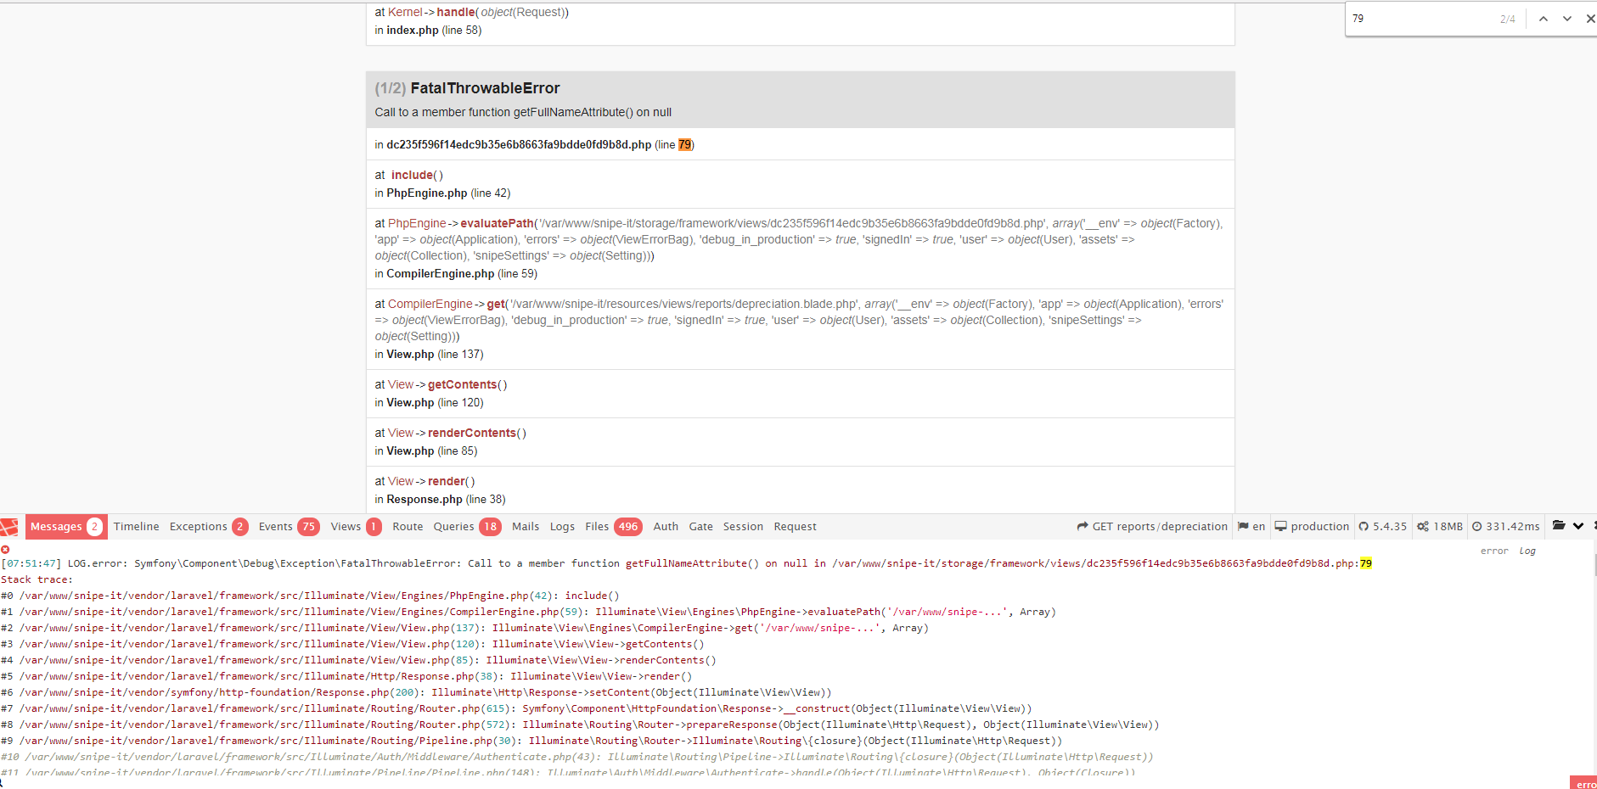The image size is (1597, 789).
Task: Click the Laravel version 5.4.35 icon
Action: pos(1365,526)
